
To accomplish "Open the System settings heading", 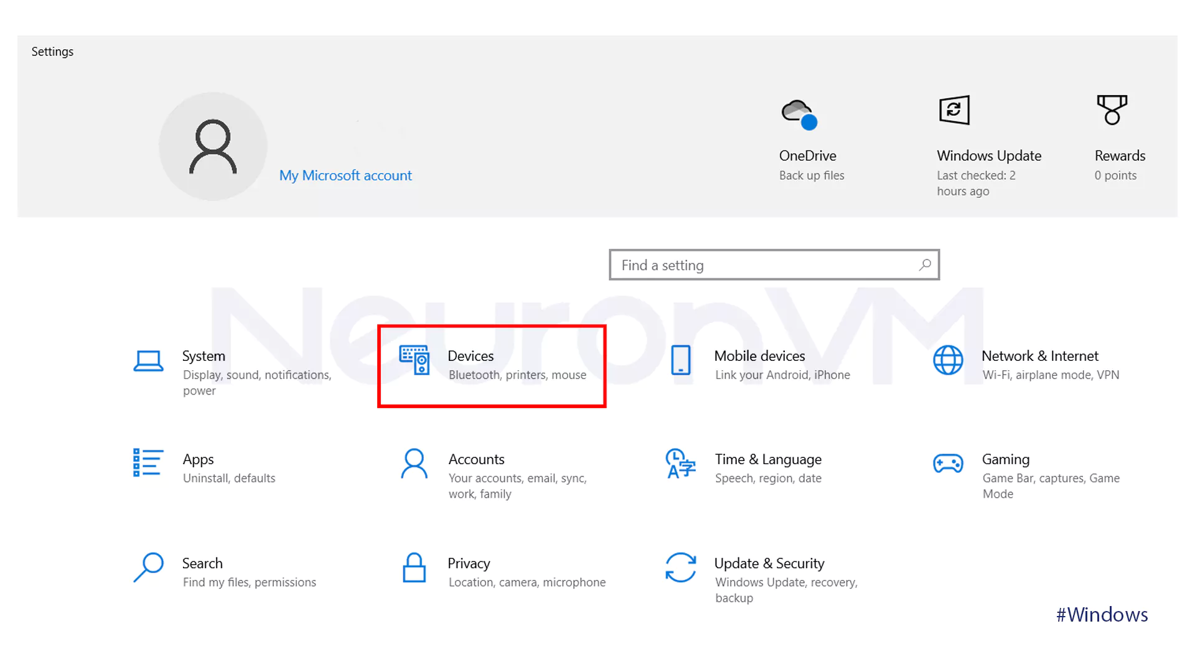I will [x=204, y=356].
